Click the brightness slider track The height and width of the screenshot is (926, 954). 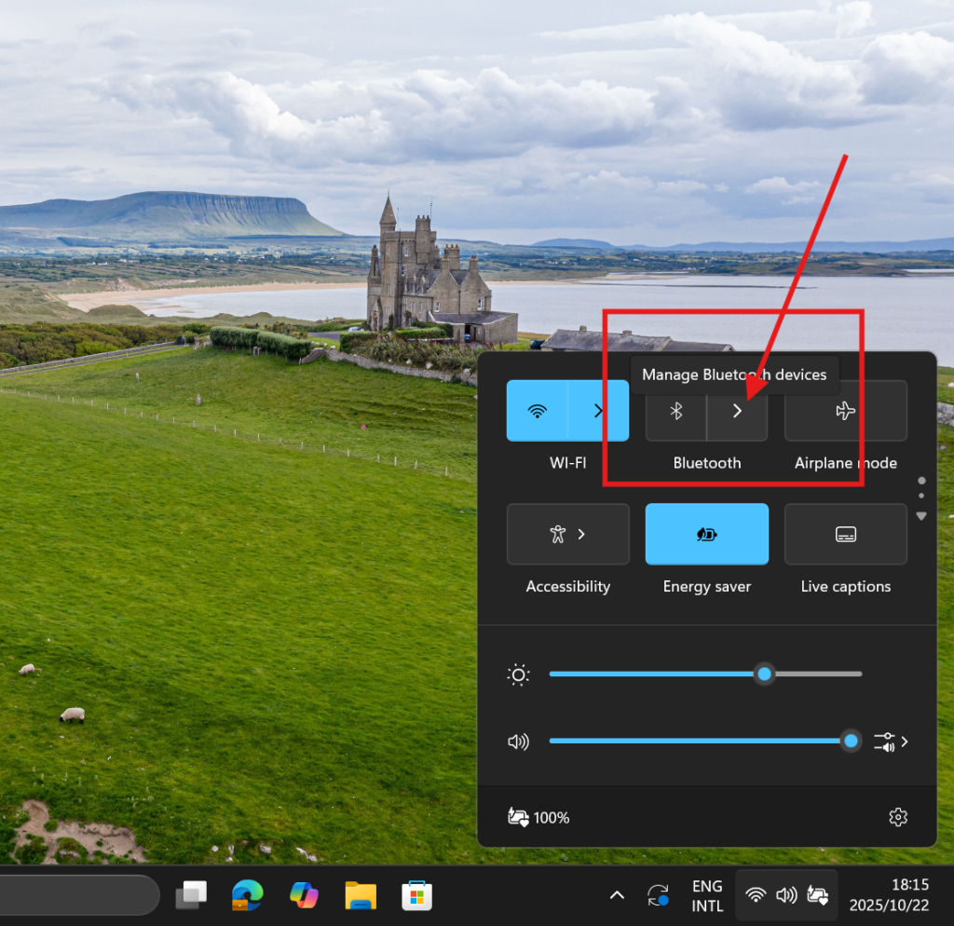(x=652, y=674)
